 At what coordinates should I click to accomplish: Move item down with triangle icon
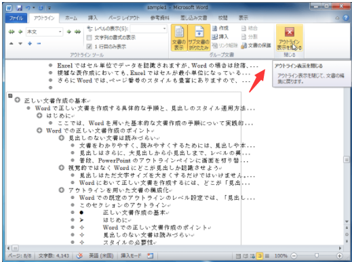click(x=20, y=43)
